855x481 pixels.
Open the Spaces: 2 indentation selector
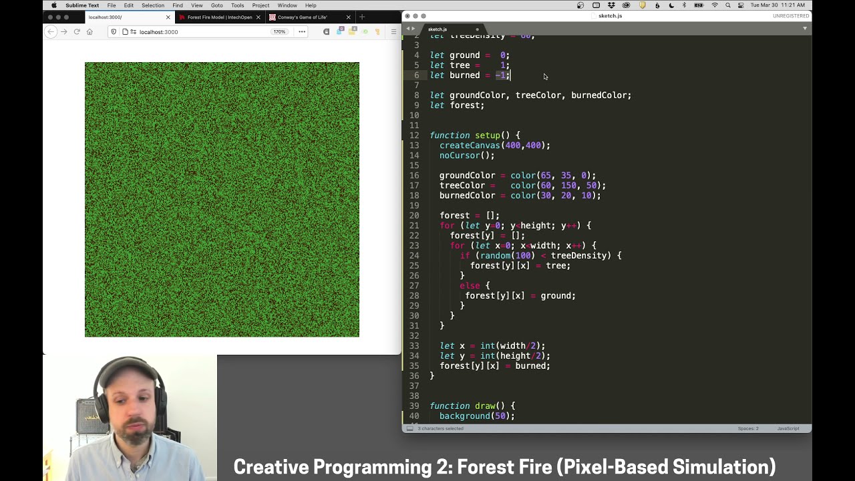[x=748, y=428]
